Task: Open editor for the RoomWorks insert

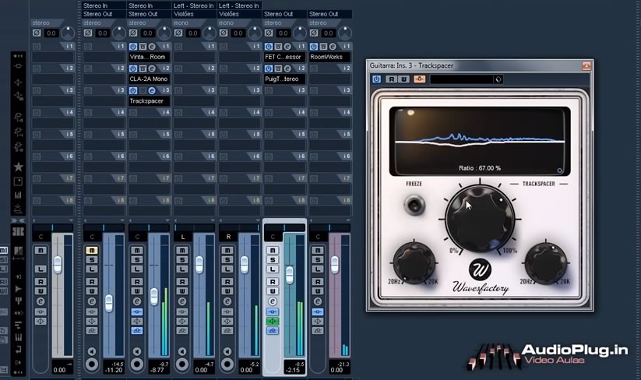Action: tap(333, 47)
